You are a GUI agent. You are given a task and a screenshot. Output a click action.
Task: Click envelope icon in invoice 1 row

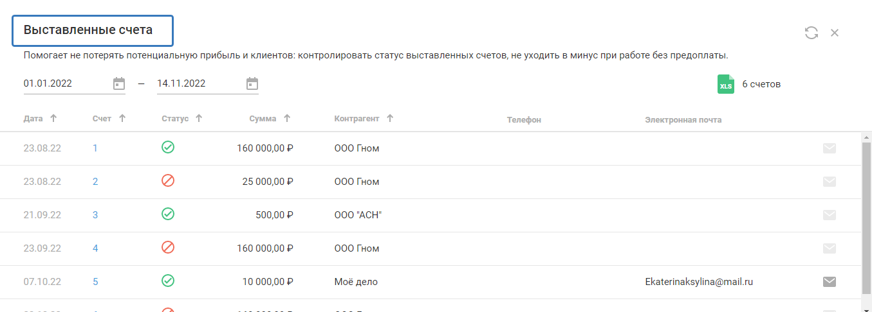pyautogui.click(x=830, y=148)
